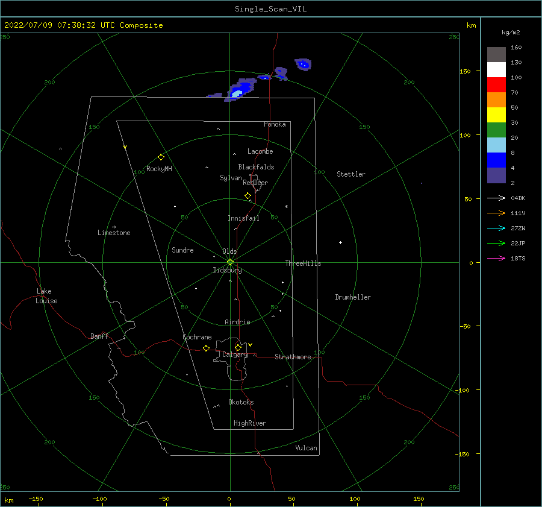Screen dimensions: 542x507
Task: Click the Sylvan label
Action: [231, 178]
